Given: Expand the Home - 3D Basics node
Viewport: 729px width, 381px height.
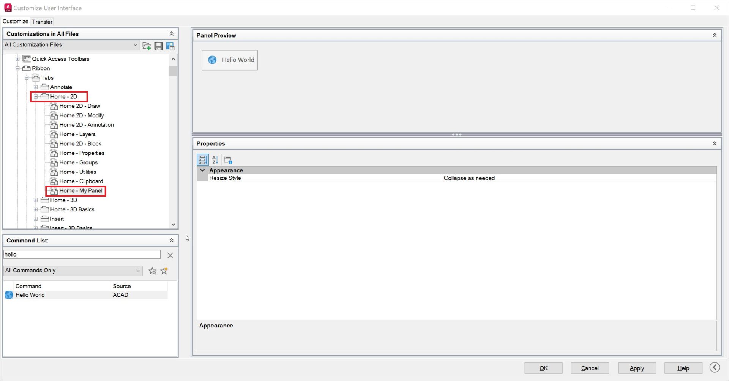Looking at the screenshot, I should [x=36, y=209].
